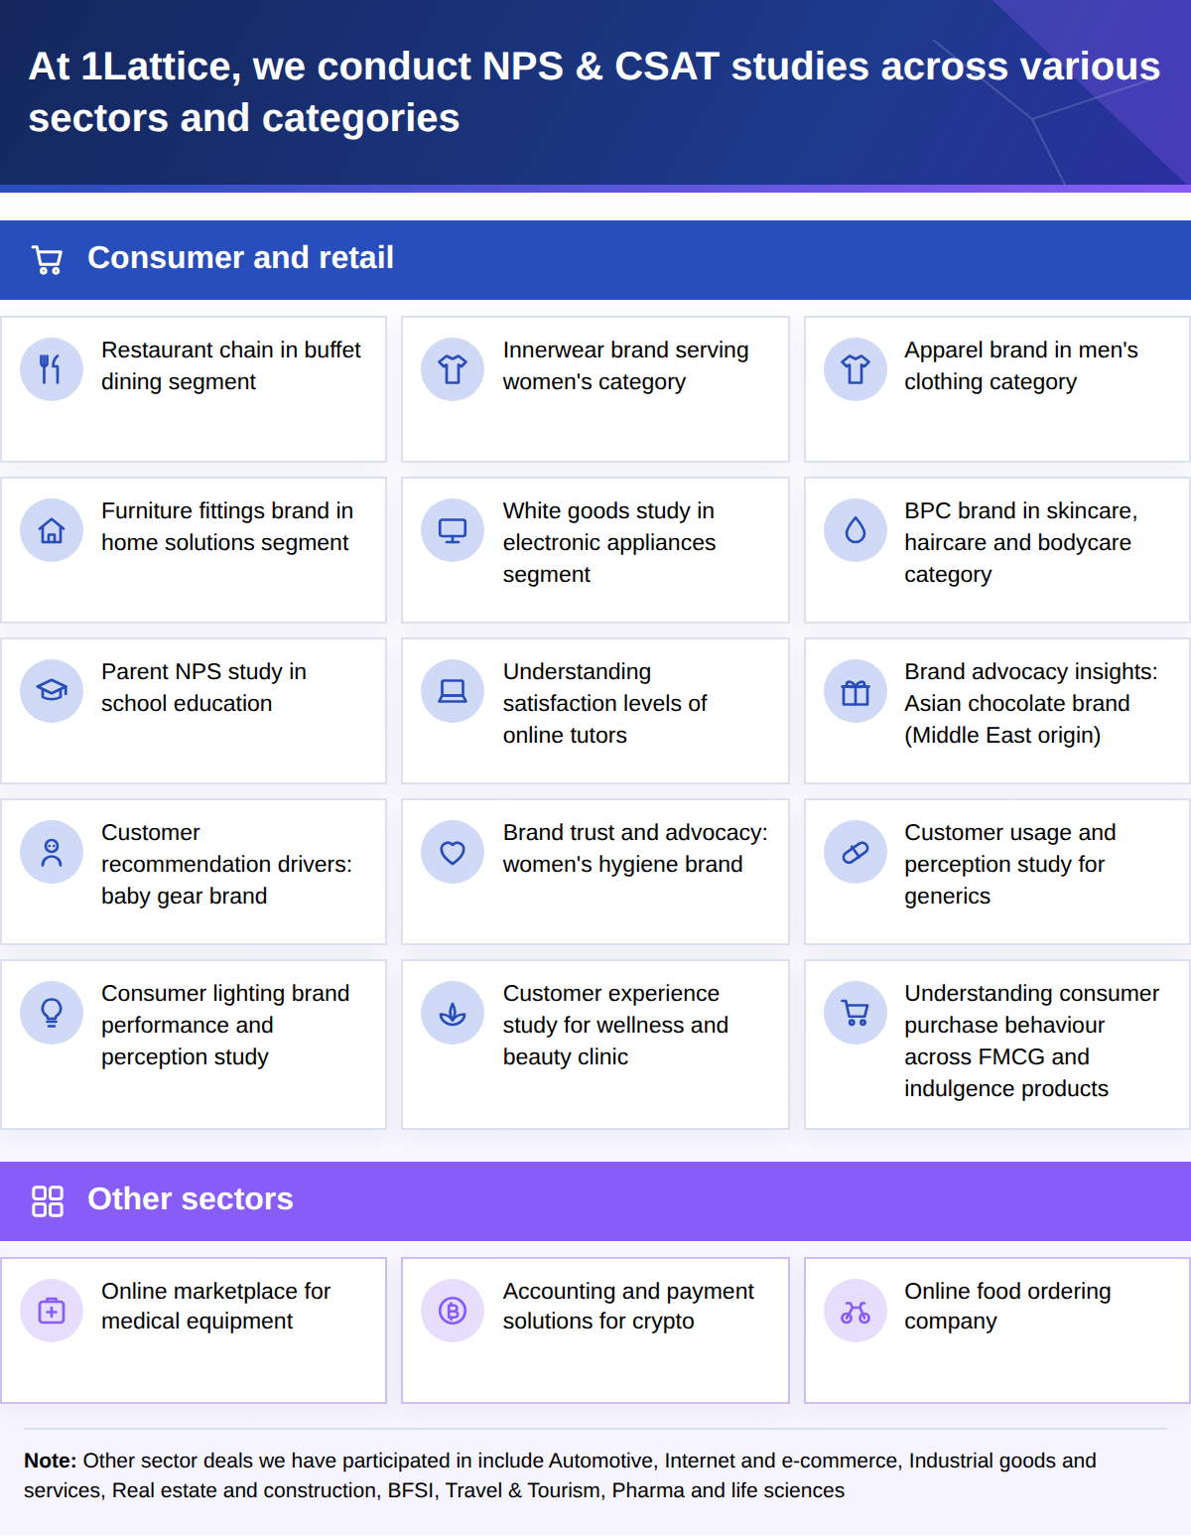
Task: Click the laptop icon for online tutors
Action: (x=453, y=691)
